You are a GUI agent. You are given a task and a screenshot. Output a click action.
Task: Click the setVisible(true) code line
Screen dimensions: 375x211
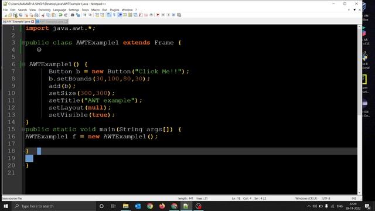click(x=82, y=115)
